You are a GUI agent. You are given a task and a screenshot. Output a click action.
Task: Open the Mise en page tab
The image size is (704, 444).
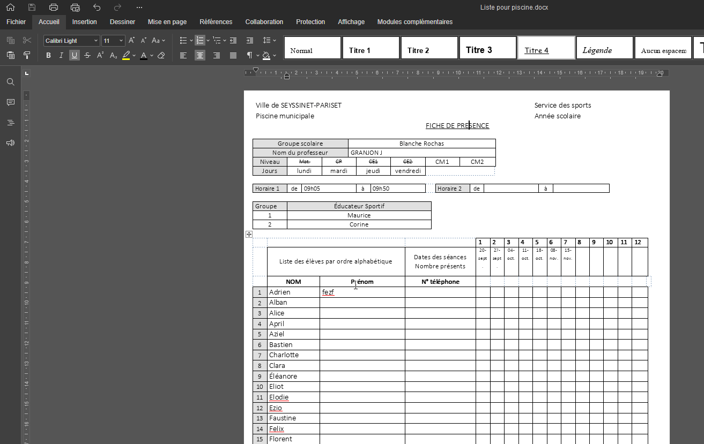pos(167,22)
